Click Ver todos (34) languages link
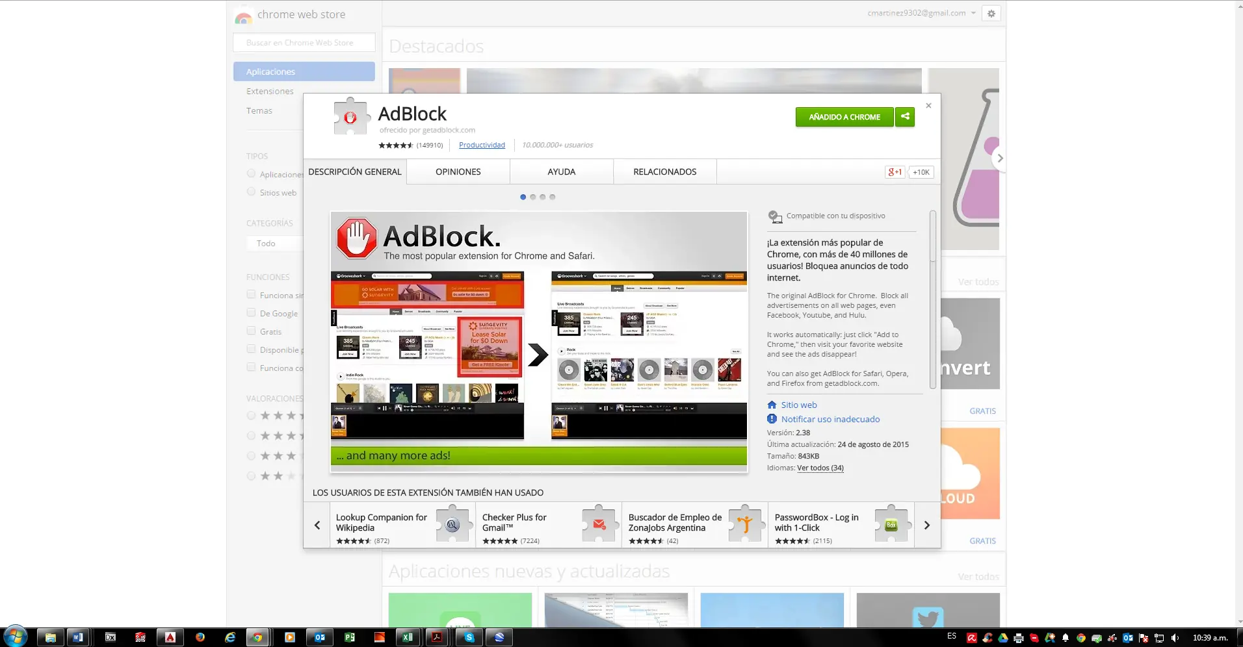 pyautogui.click(x=820, y=468)
